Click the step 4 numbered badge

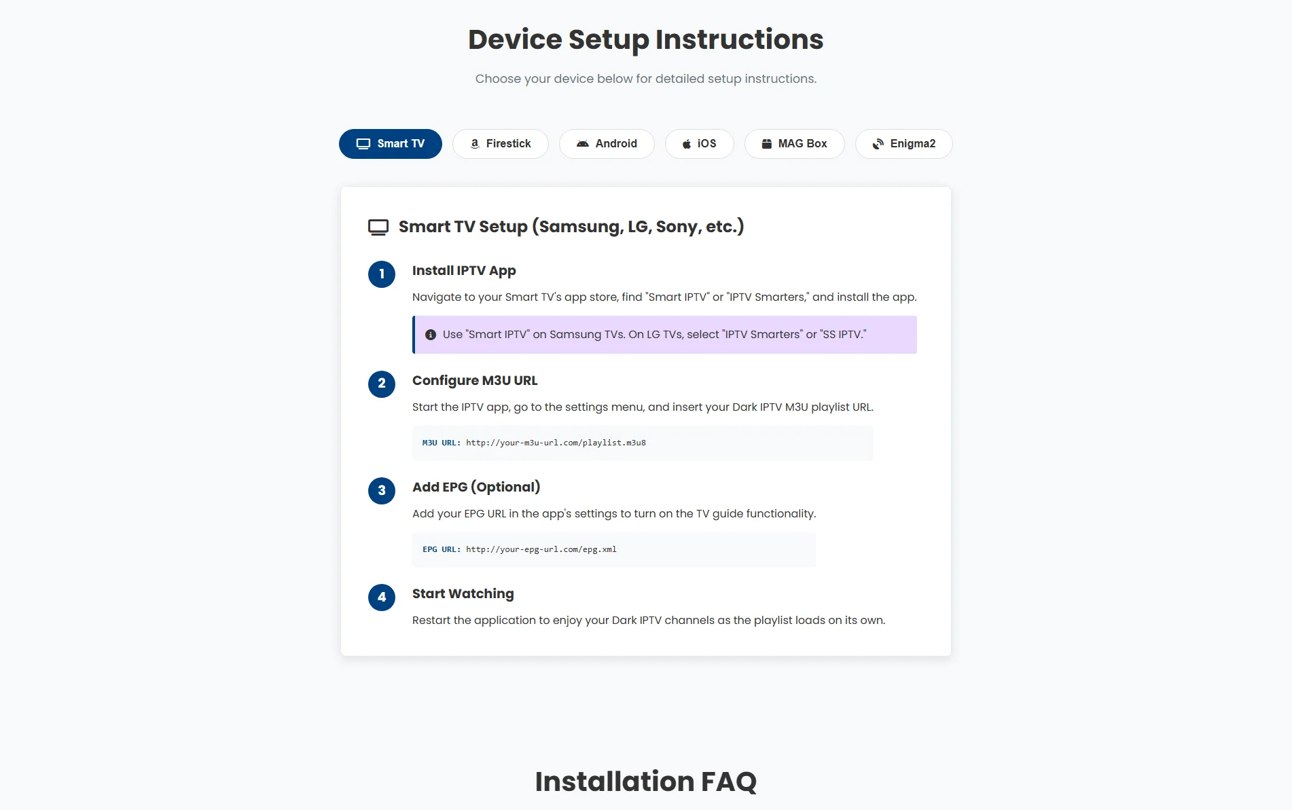(x=382, y=597)
